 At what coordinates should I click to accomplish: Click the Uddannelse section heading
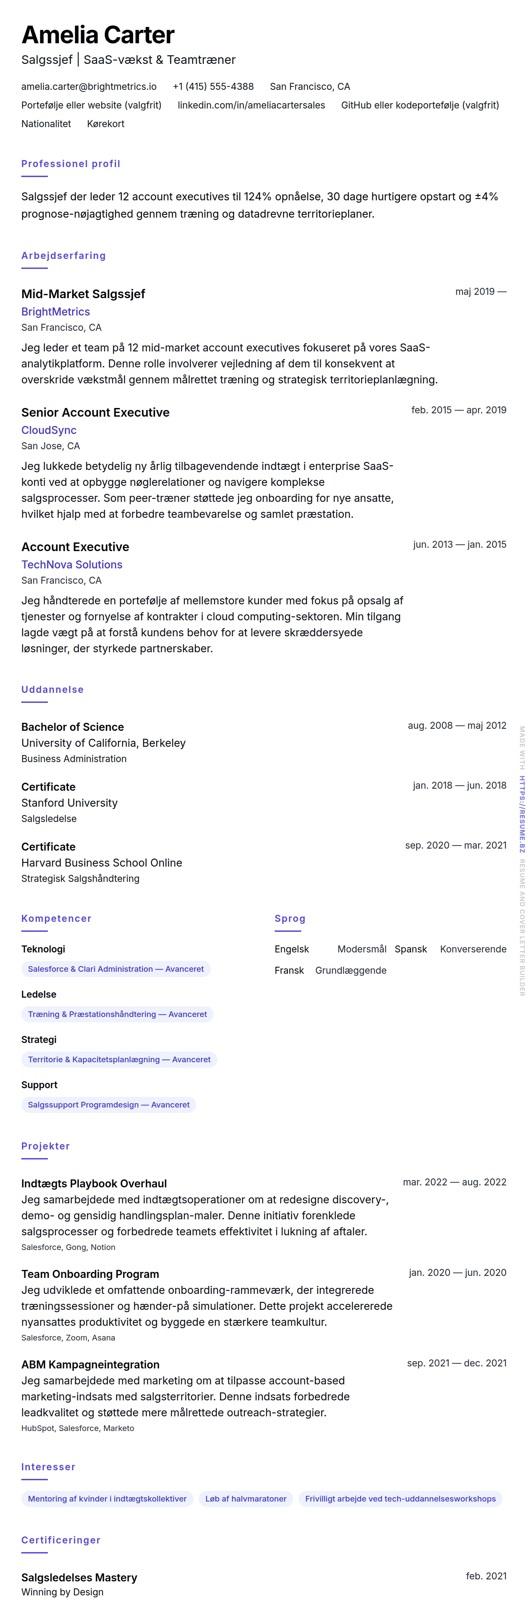[x=52, y=690]
